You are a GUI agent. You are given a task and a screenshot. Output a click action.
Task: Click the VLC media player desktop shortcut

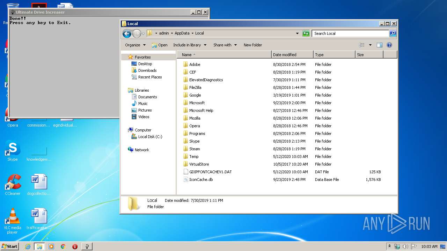click(x=13, y=221)
